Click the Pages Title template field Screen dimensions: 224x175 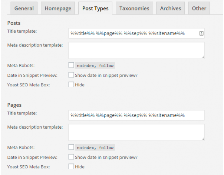pyautogui.click(x=136, y=115)
